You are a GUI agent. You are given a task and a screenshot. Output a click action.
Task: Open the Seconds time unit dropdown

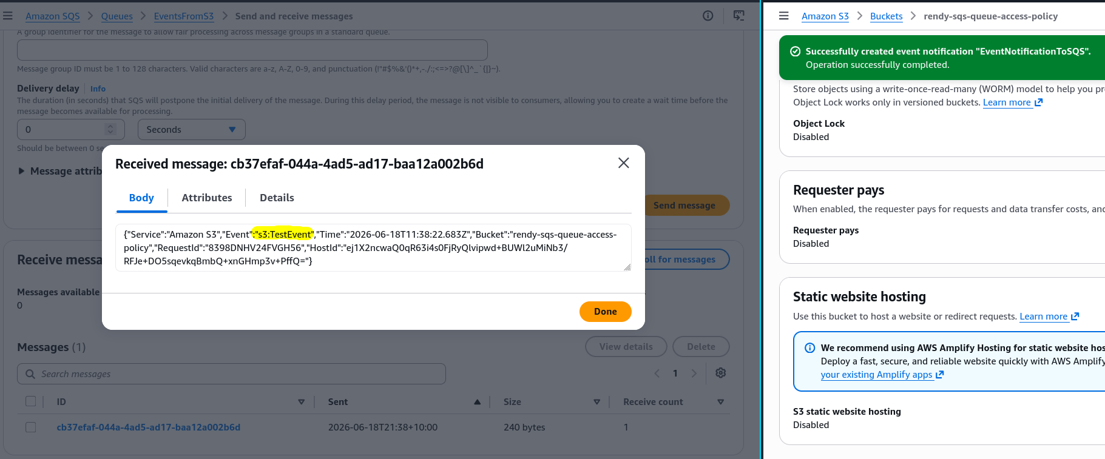coord(192,130)
